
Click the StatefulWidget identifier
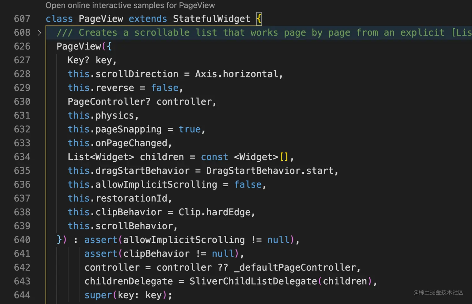click(x=212, y=19)
